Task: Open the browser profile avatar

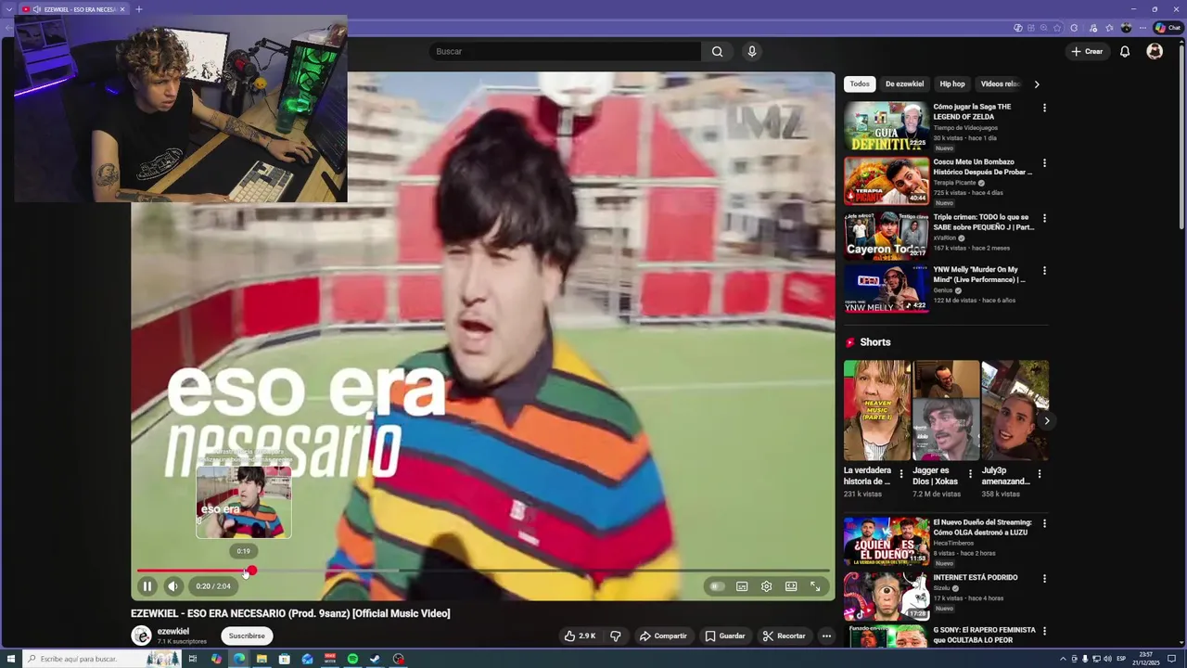Action: (x=1127, y=28)
